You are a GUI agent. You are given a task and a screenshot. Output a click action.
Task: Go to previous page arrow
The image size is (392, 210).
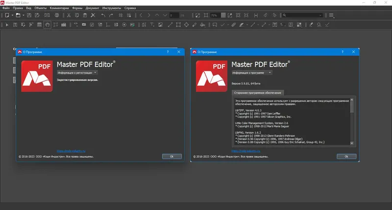tap(141, 15)
